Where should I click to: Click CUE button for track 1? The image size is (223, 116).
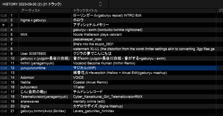pyautogui.click(x=4, y=16)
